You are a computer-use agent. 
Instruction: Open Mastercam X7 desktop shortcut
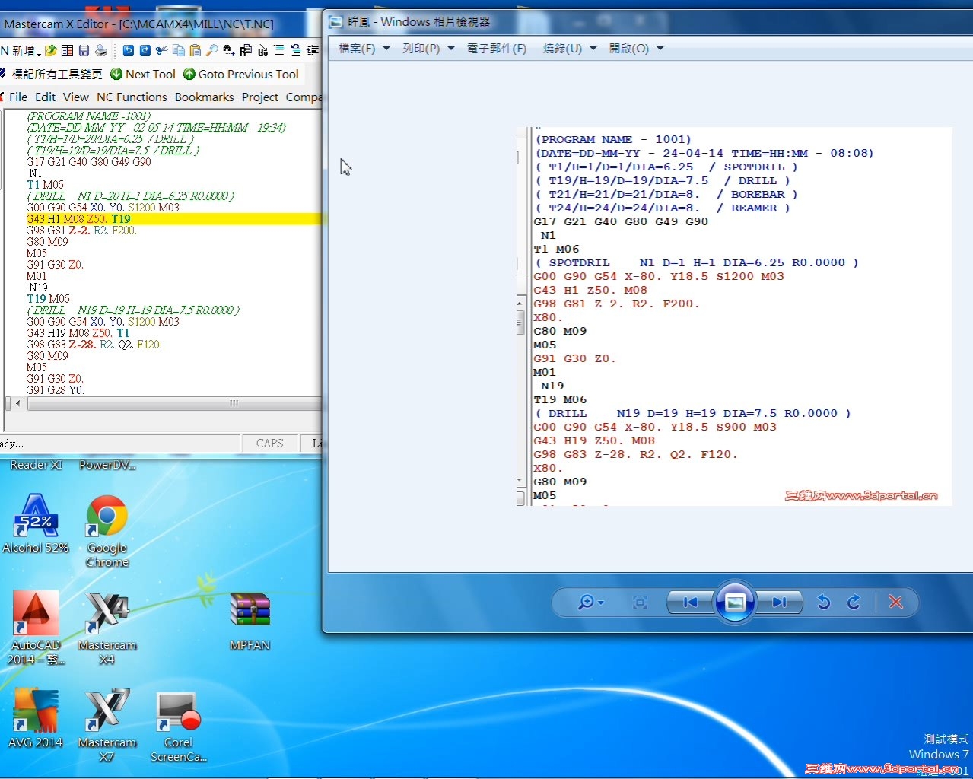(107, 725)
